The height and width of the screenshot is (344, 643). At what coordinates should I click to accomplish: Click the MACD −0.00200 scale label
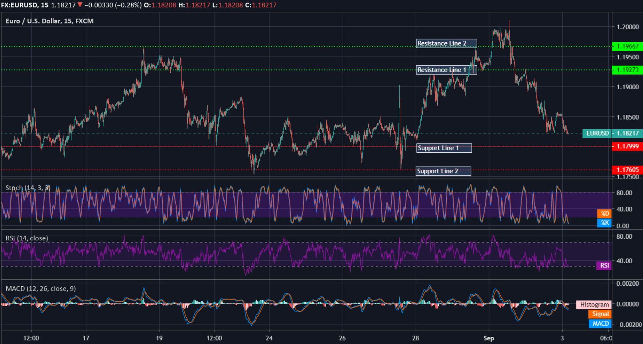(x=629, y=324)
